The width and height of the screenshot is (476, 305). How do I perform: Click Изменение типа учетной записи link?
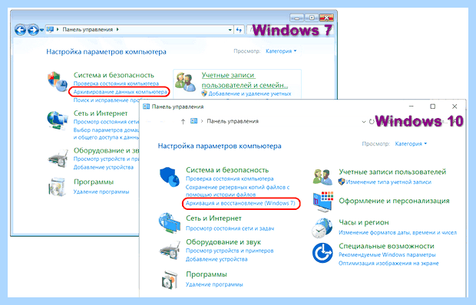388,182
